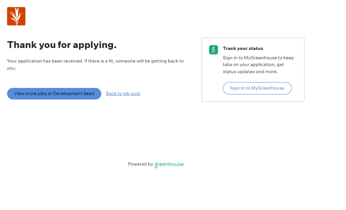Click the word 'status' in card title

255,49
